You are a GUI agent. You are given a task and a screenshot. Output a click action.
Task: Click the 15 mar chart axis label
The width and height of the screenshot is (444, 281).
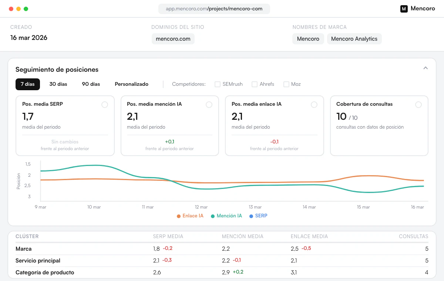(x=363, y=207)
